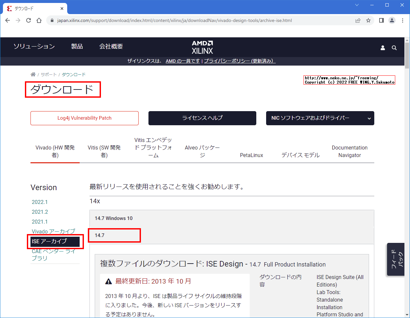
Task: Click the Log4j Vulnerability Patch button
Action: click(x=84, y=118)
